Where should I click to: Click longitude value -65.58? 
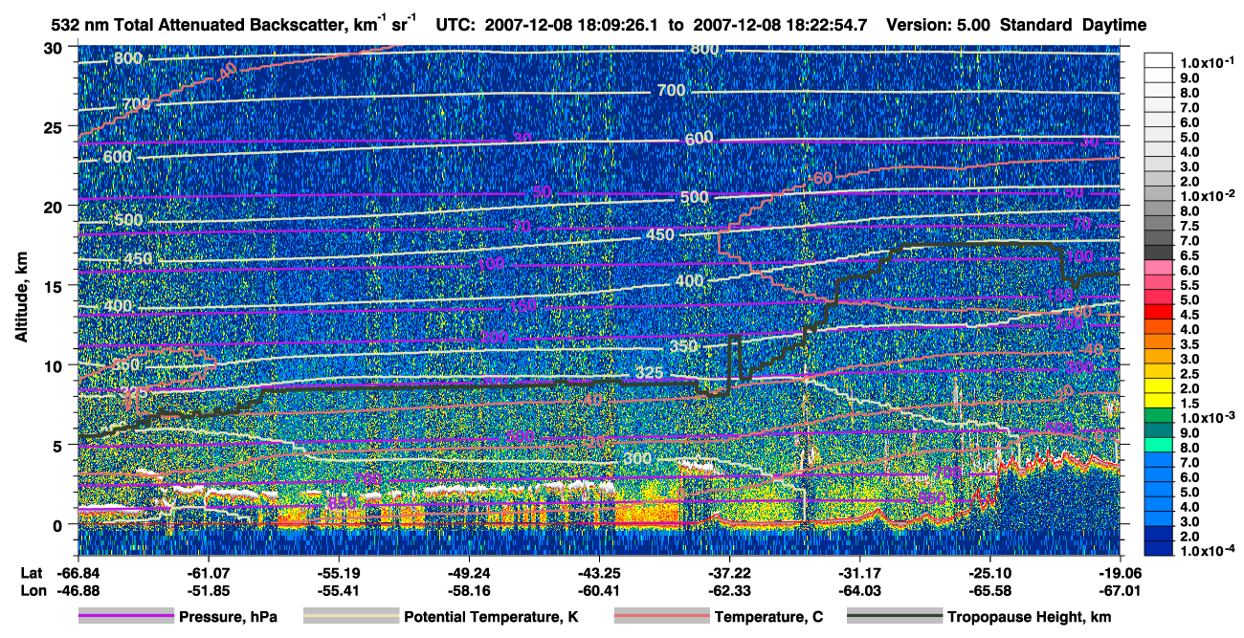990,590
